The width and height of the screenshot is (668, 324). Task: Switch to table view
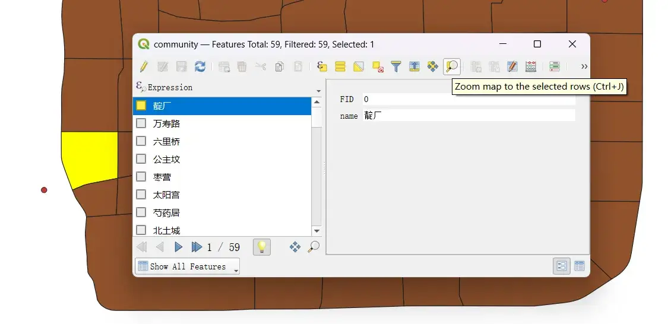pos(580,266)
